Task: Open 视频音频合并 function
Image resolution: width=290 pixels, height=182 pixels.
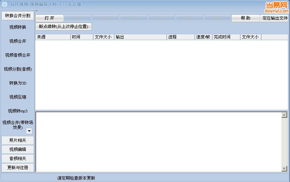Action: (18, 55)
